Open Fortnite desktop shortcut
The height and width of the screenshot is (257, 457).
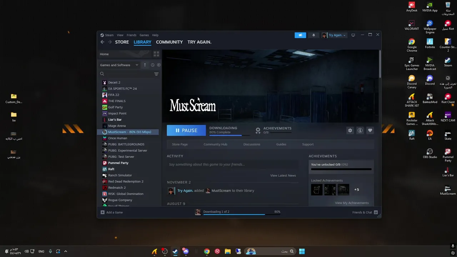pos(430,44)
